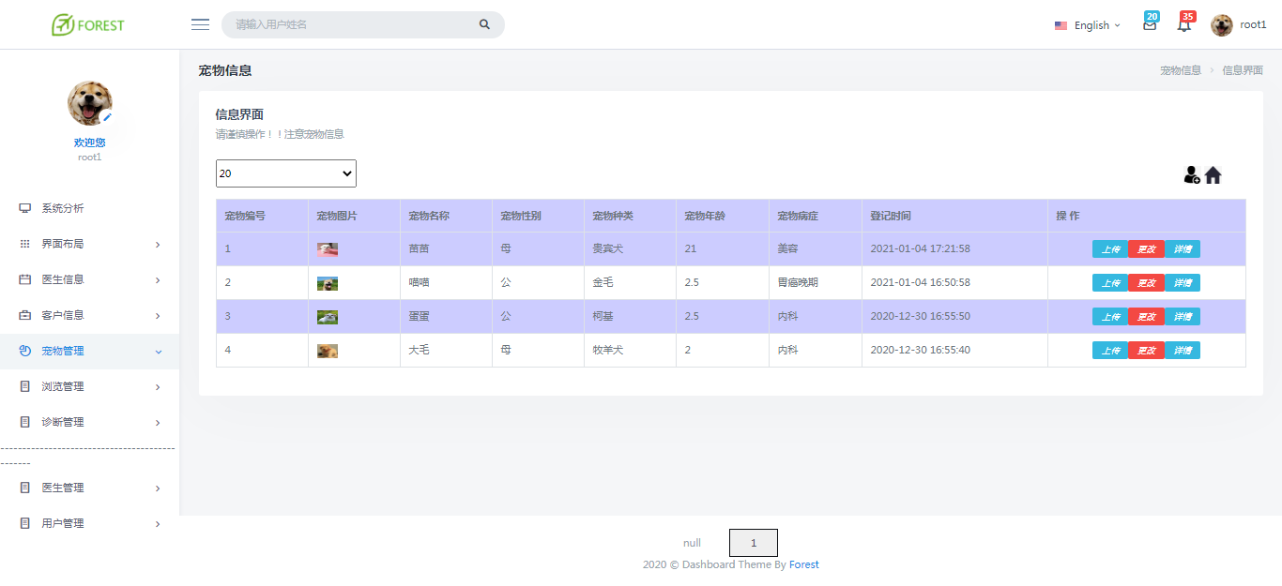Screen dimensions: 1282x586
Task: Click the search magnifier icon
Action: click(x=484, y=24)
